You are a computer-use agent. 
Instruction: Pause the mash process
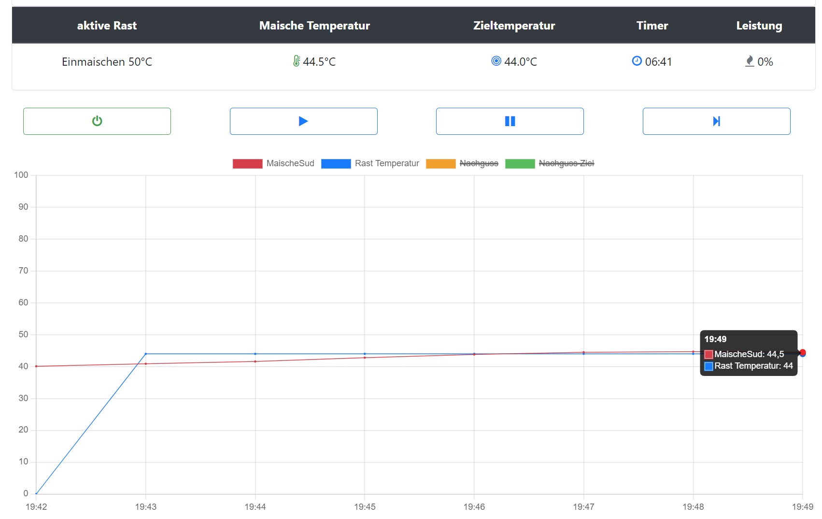[510, 121]
